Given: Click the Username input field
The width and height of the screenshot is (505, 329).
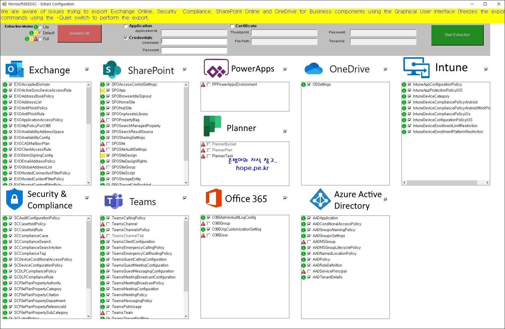Looking at the screenshot, I should pyautogui.click(x=194, y=41).
